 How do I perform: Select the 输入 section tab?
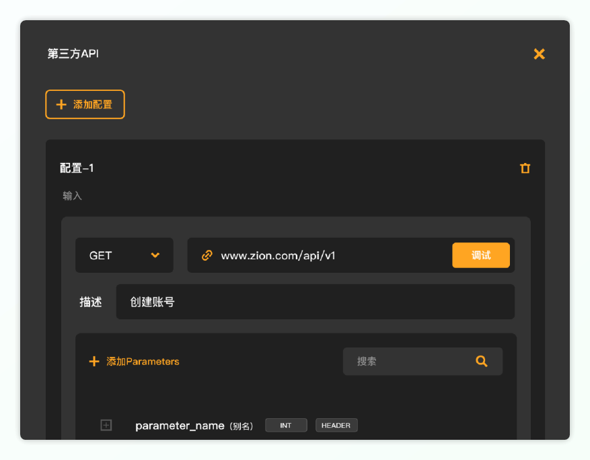tap(72, 196)
